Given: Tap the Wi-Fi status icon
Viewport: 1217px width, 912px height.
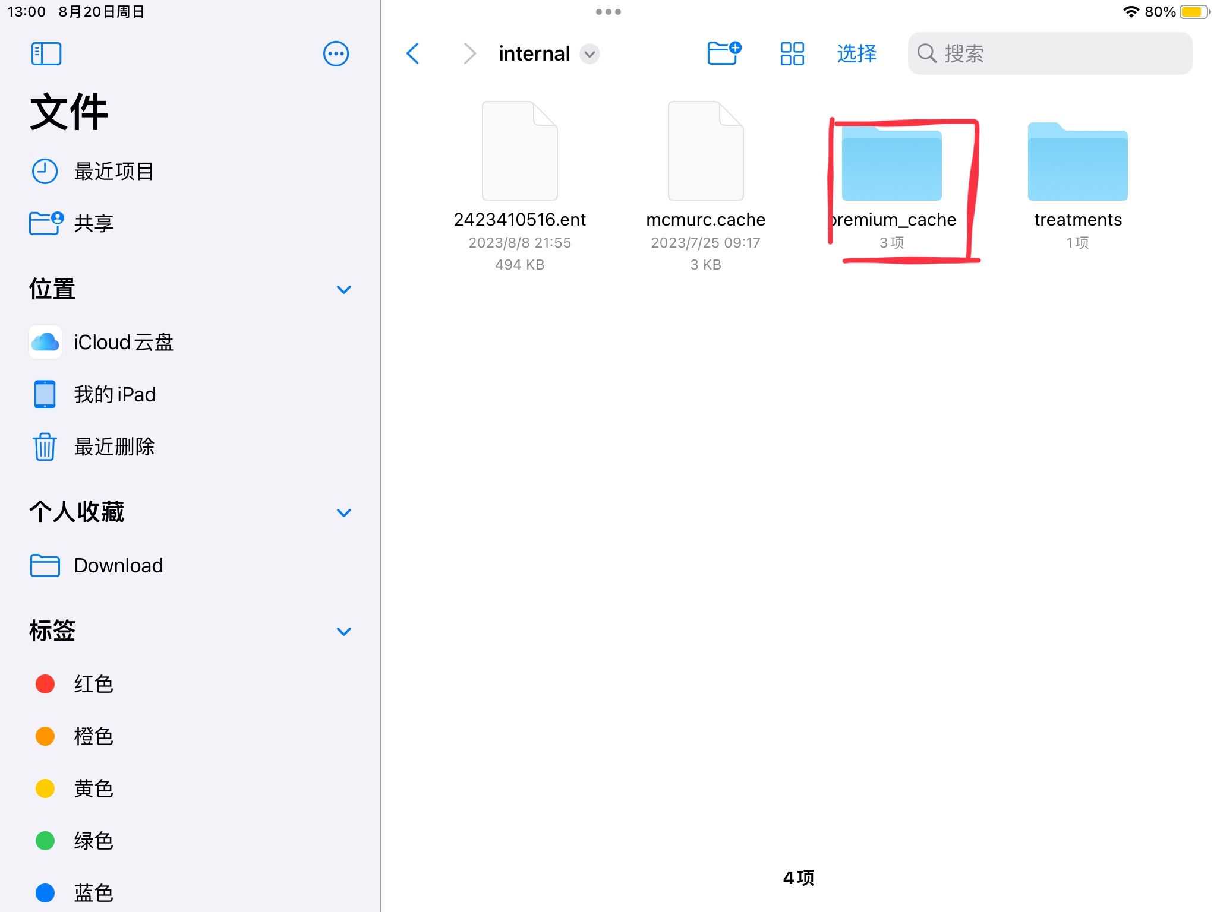Looking at the screenshot, I should (x=1131, y=11).
